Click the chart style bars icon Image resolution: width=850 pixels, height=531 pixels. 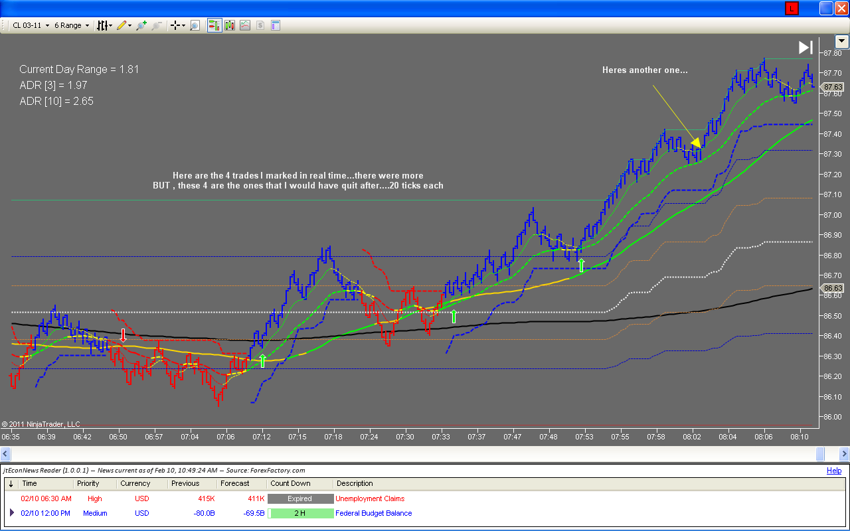102,25
